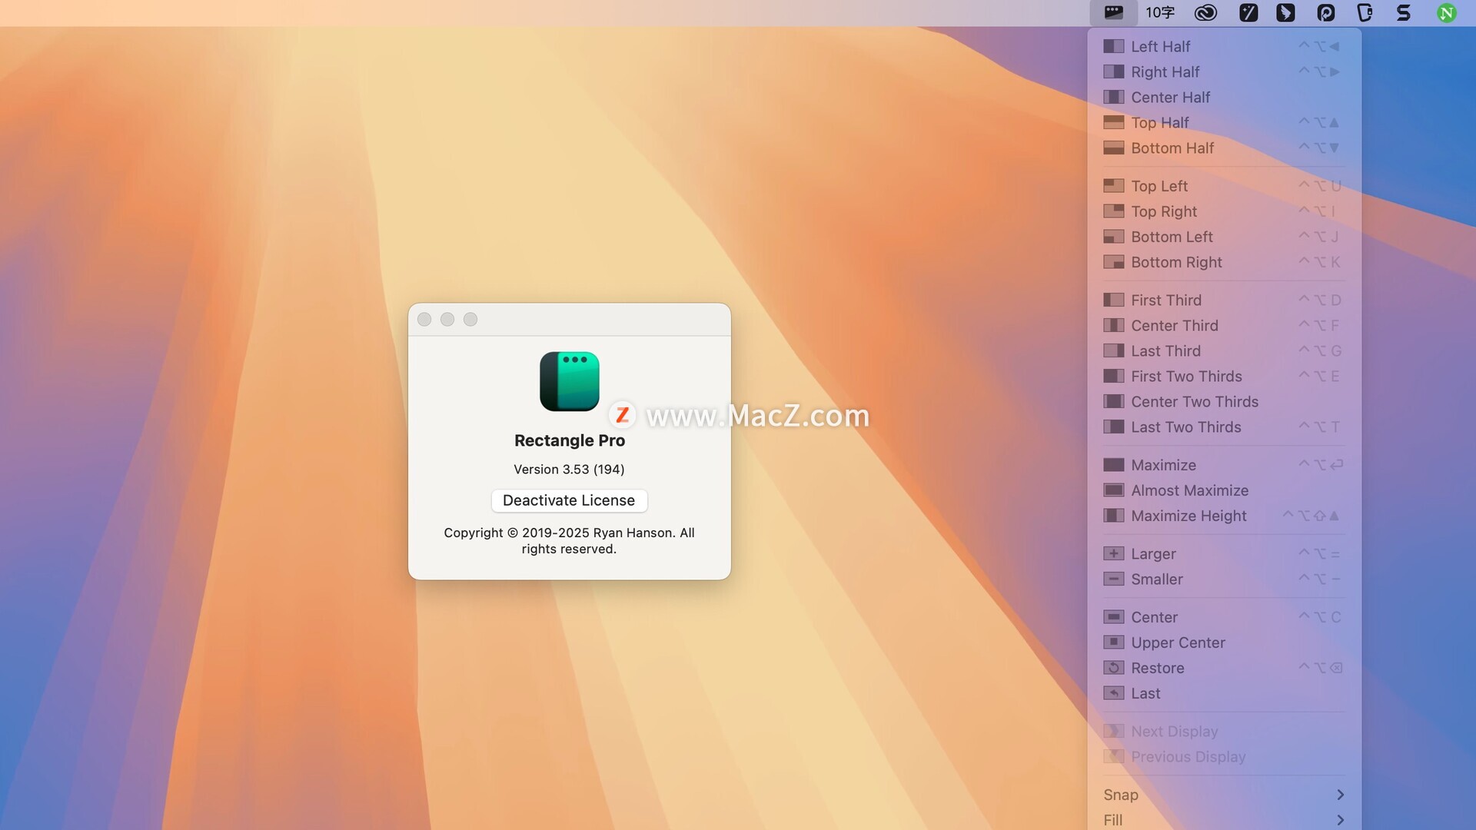Click the Smaller minus icon

click(1113, 579)
